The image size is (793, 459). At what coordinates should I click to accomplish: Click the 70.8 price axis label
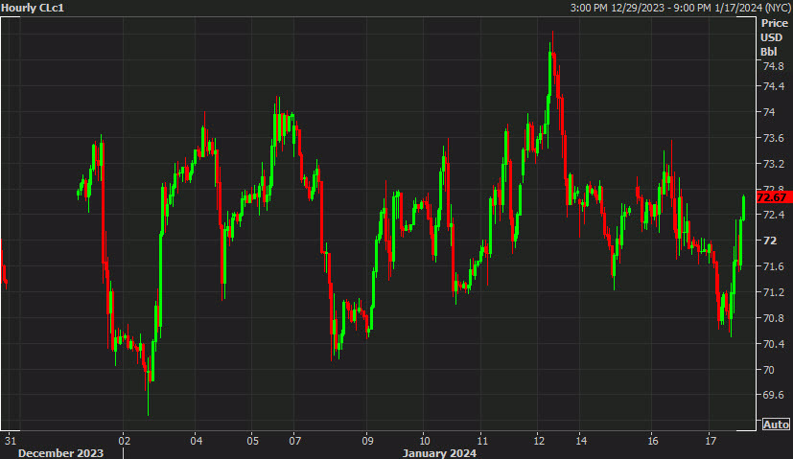(773, 318)
